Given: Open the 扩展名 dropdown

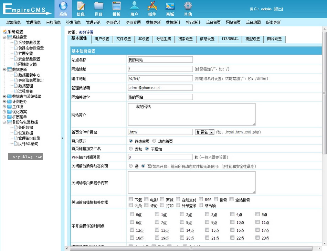Looking at the screenshot, I should [205, 132].
